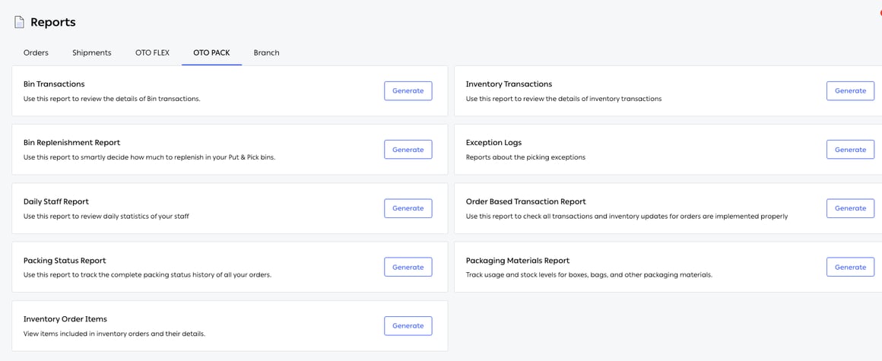Generate the Exception Logs report

tap(850, 150)
